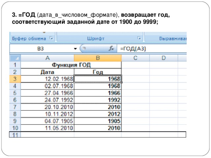The width and height of the screenshot is (211, 158).
Task: Click the year cell 1992
Action: coord(98,100)
